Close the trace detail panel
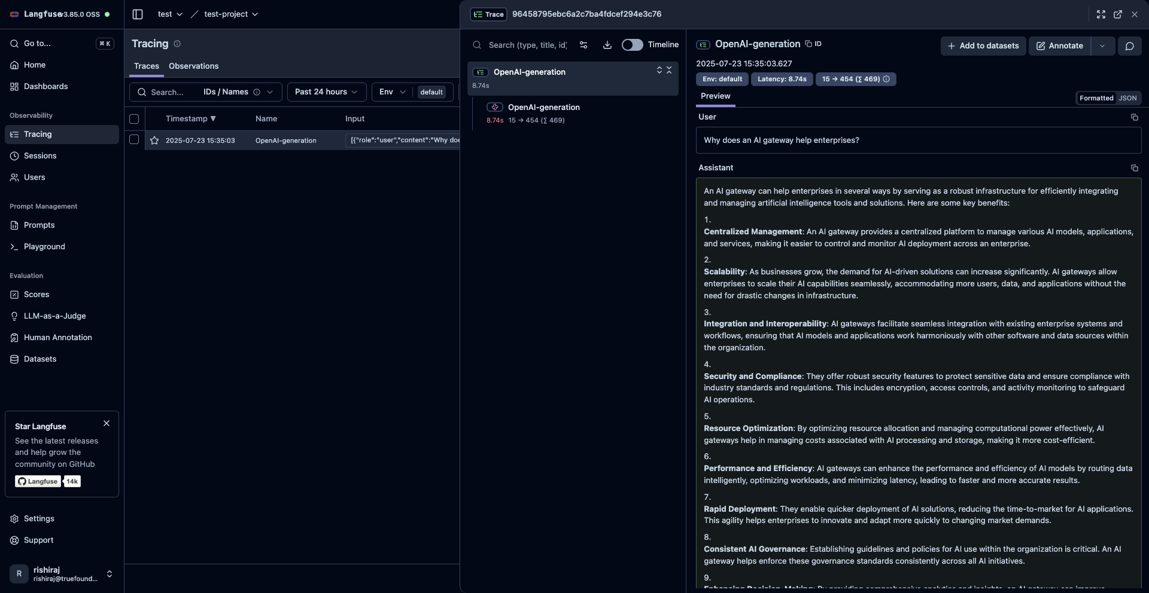 [x=1135, y=14]
